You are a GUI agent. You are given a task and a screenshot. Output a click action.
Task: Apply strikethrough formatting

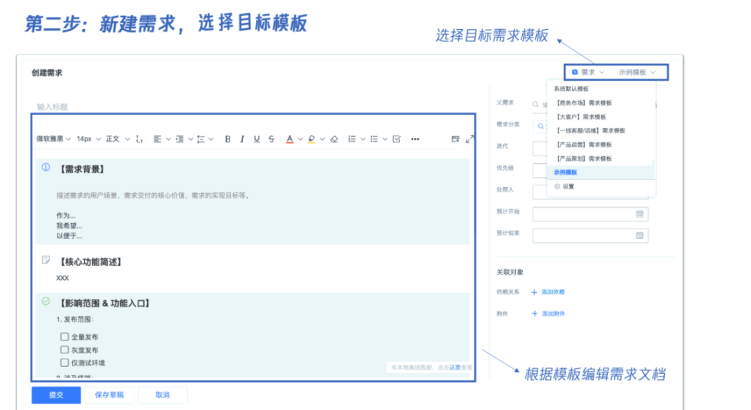[x=270, y=139]
